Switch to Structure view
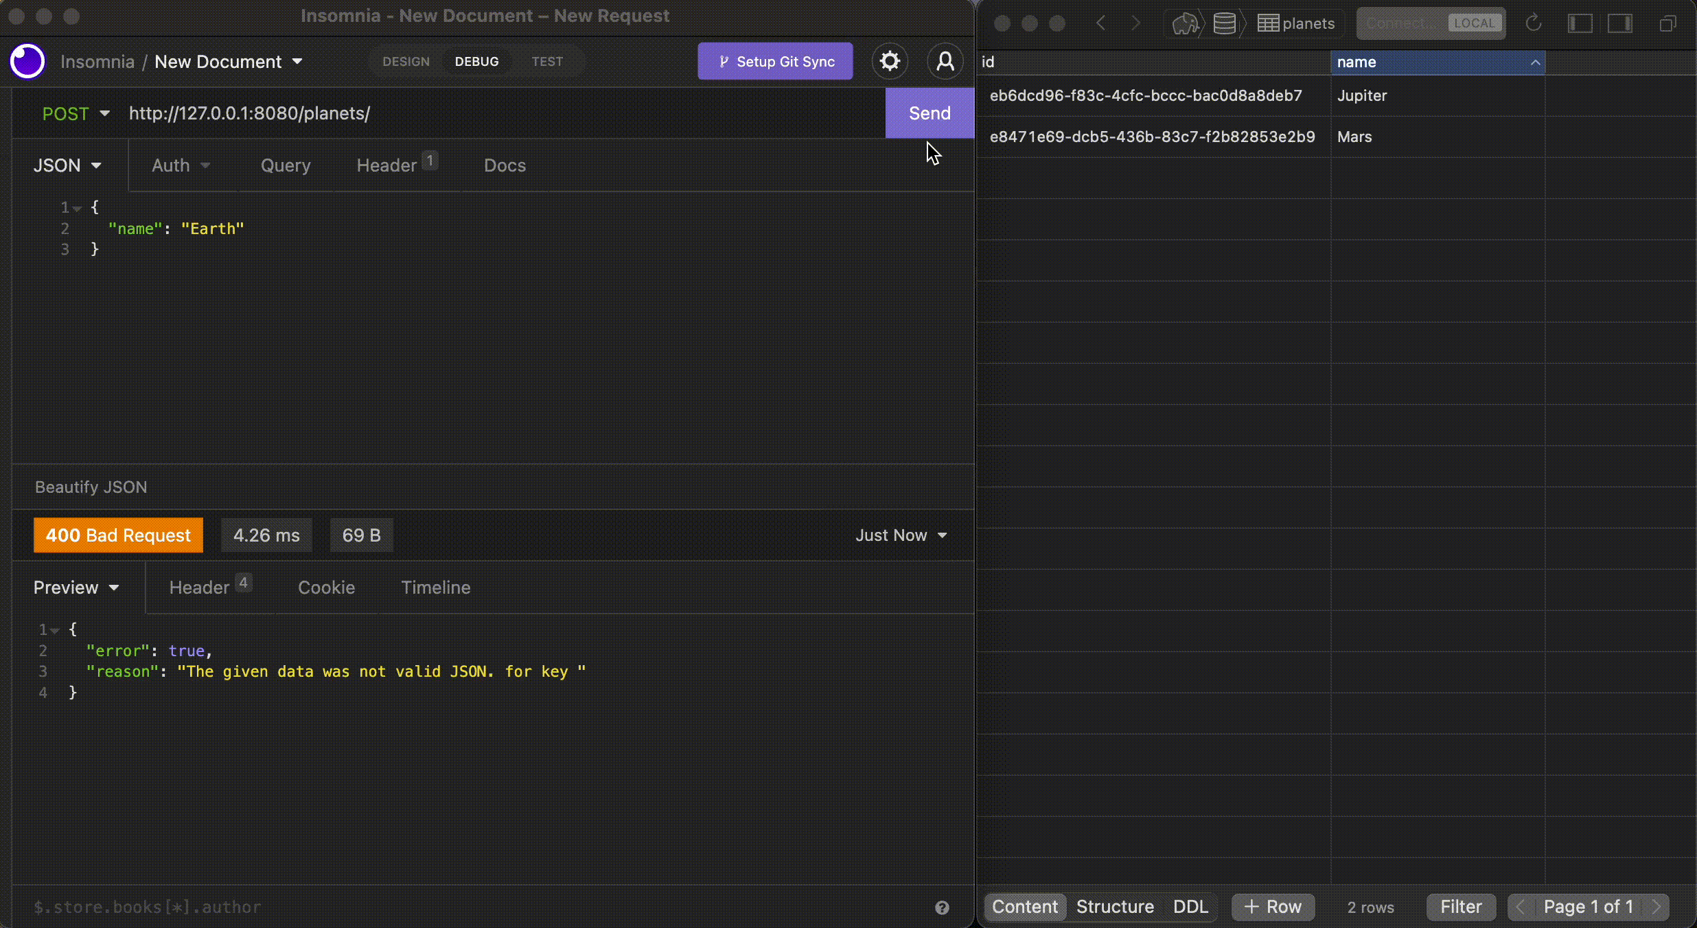The width and height of the screenshot is (1697, 928). tap(1114, 907)
